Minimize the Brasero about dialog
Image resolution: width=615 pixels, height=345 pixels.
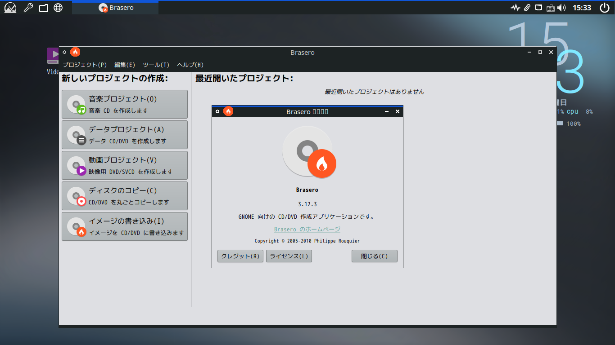pyautogui.click(x=387, y=111)
